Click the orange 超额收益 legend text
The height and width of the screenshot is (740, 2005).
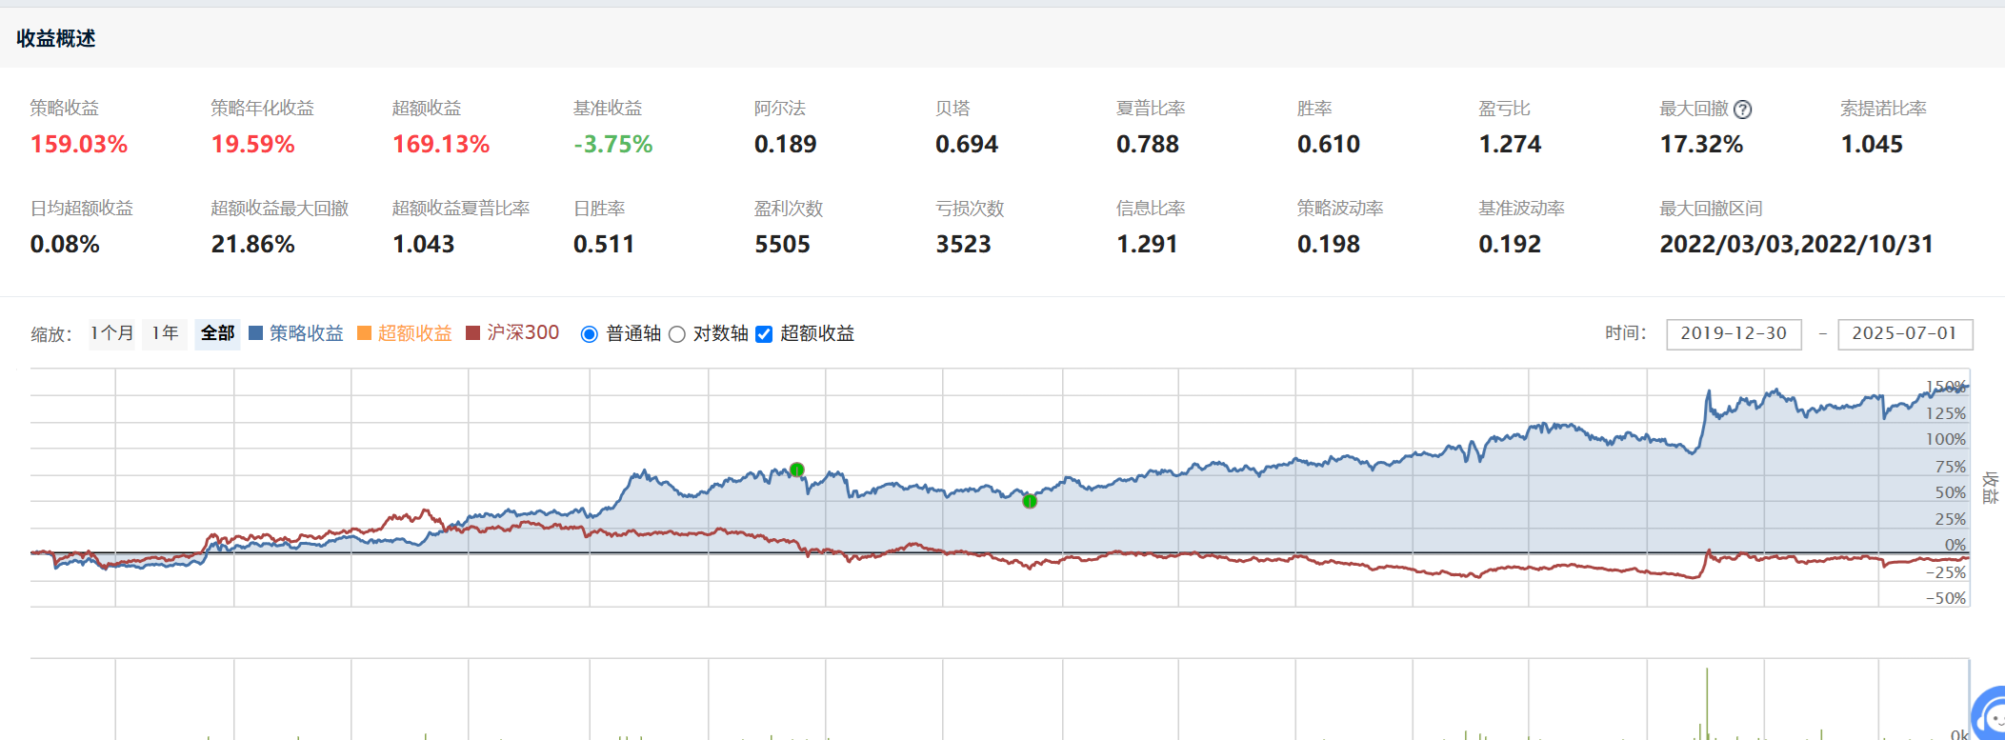414,333
